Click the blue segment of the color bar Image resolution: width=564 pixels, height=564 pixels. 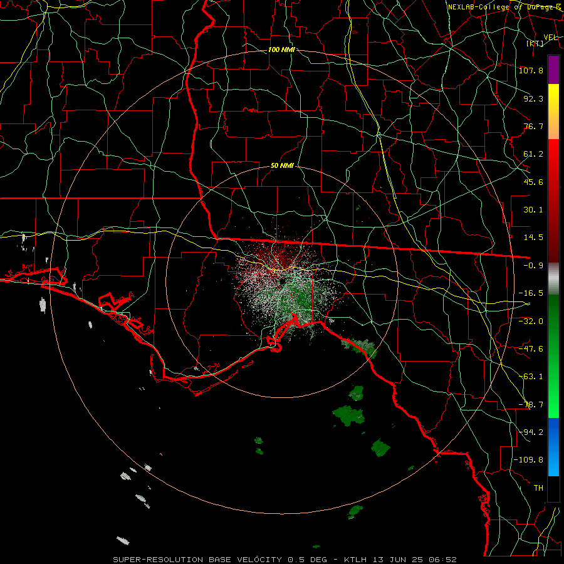pos(553,447)
